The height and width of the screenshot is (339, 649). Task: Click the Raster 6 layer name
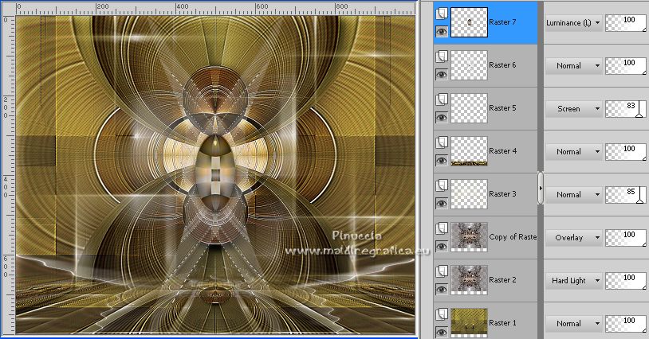[x=502, y=65]
